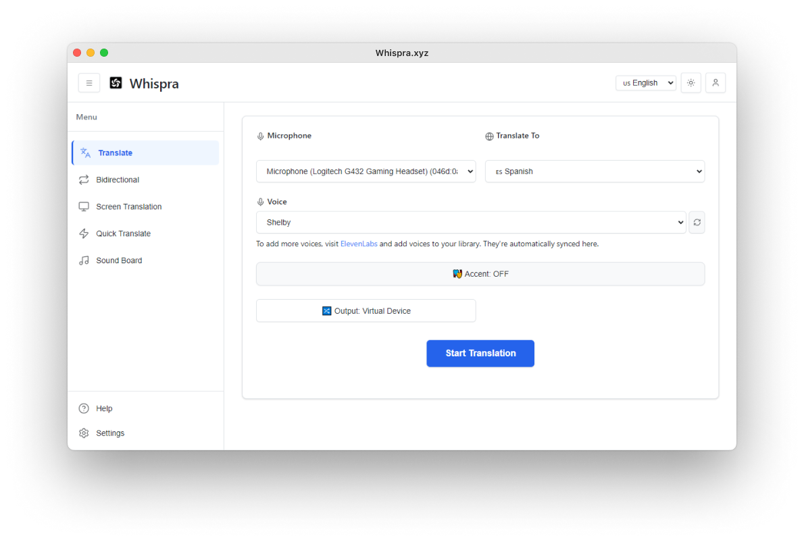804x542 pixels.
Task: Click the Sound Board music note icon
Action: pyautogui.click(x=82, y=261)
